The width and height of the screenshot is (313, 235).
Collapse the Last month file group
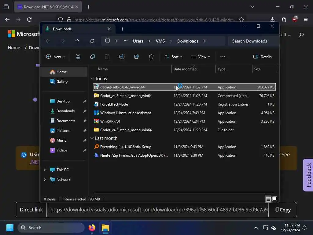[92, 138]
